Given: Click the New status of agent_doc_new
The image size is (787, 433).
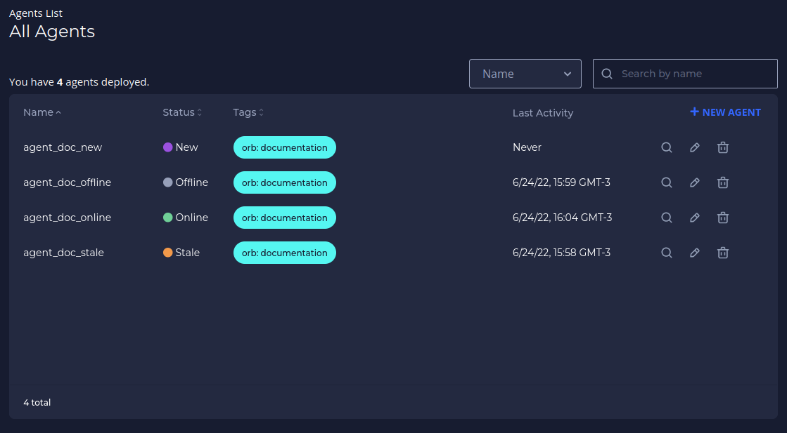Looking at the screenshot, I should coord(181,147).
